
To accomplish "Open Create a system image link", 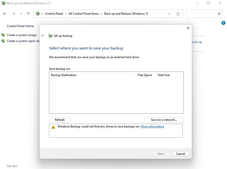I will tap(22, 35).
